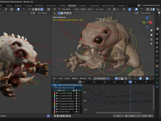
Task: Open the Local transform orientation dropdown
Action: [101, 9]
